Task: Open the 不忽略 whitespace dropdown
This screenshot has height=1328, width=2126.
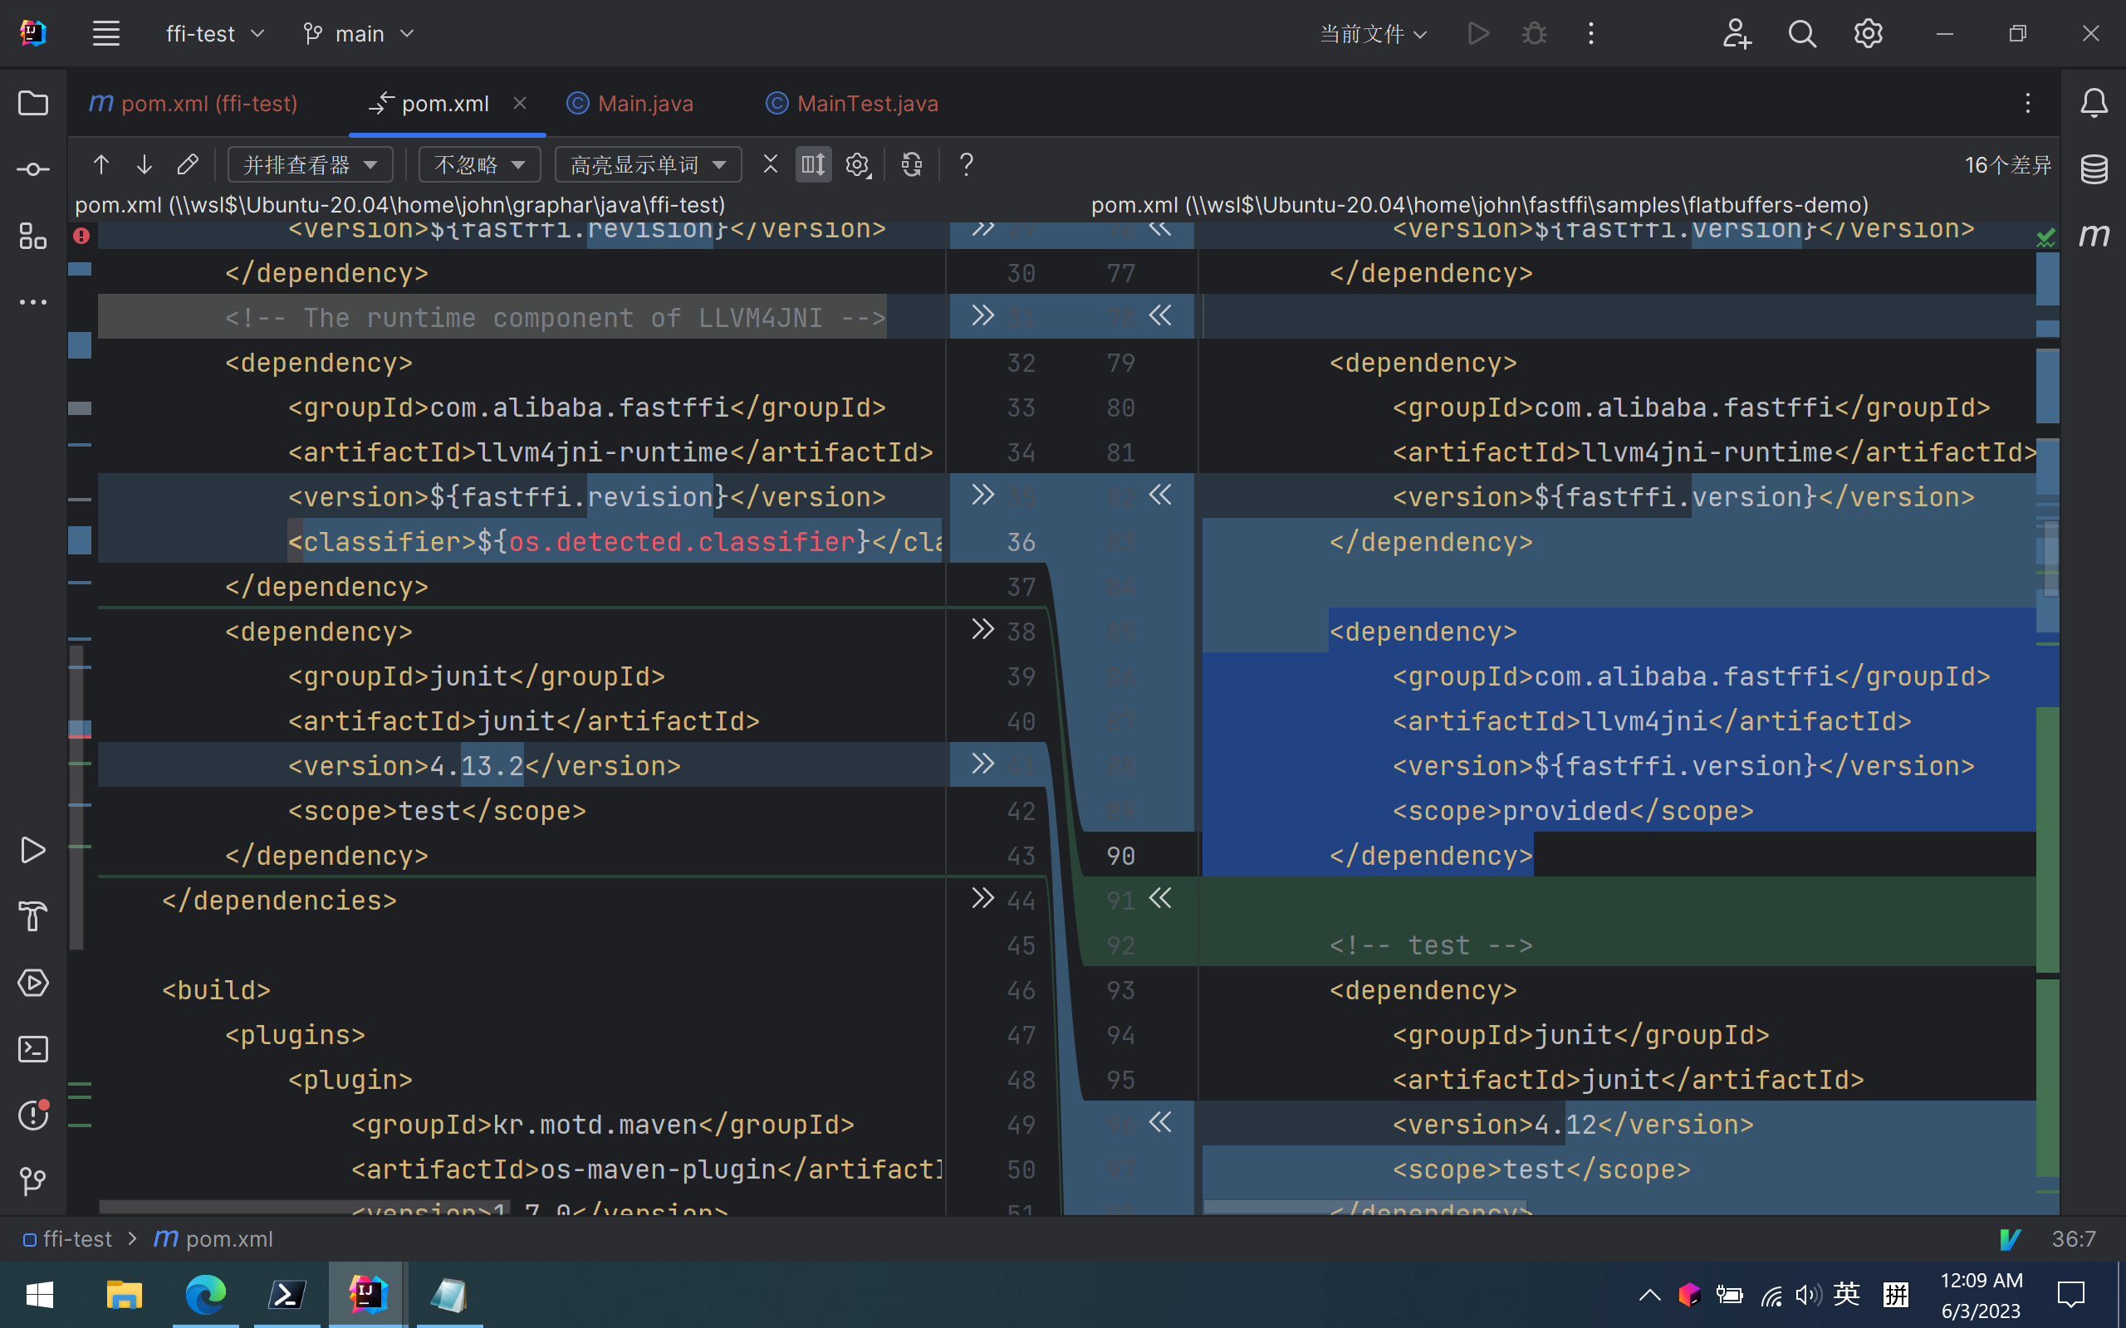Action: tap(479, 164)
